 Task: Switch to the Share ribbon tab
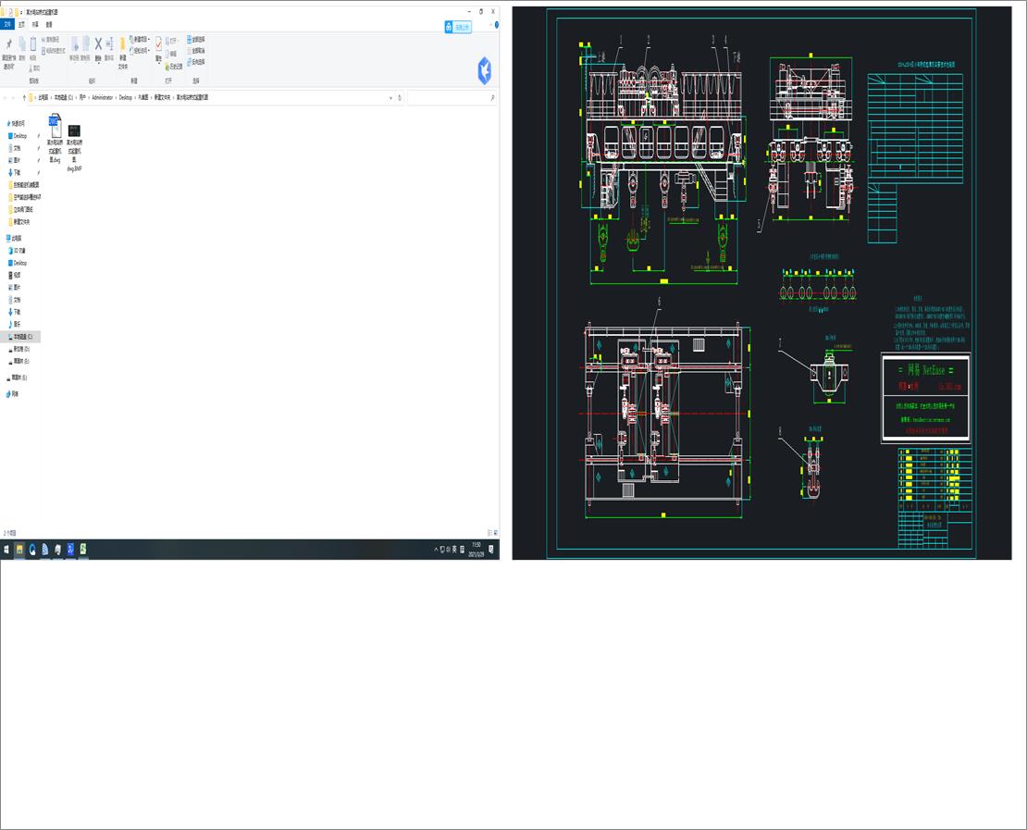(35, 24)
